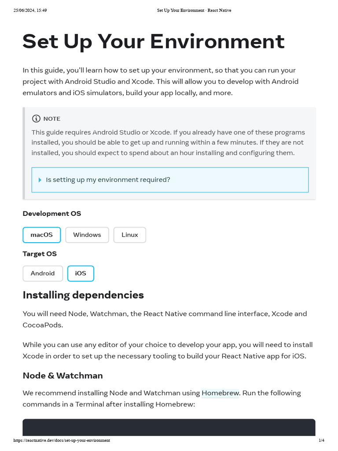Image resolution: width=338 pixels, height=451 pixels.
Task: Switch to the Windows development OS tab
Action: click(87, 235)
